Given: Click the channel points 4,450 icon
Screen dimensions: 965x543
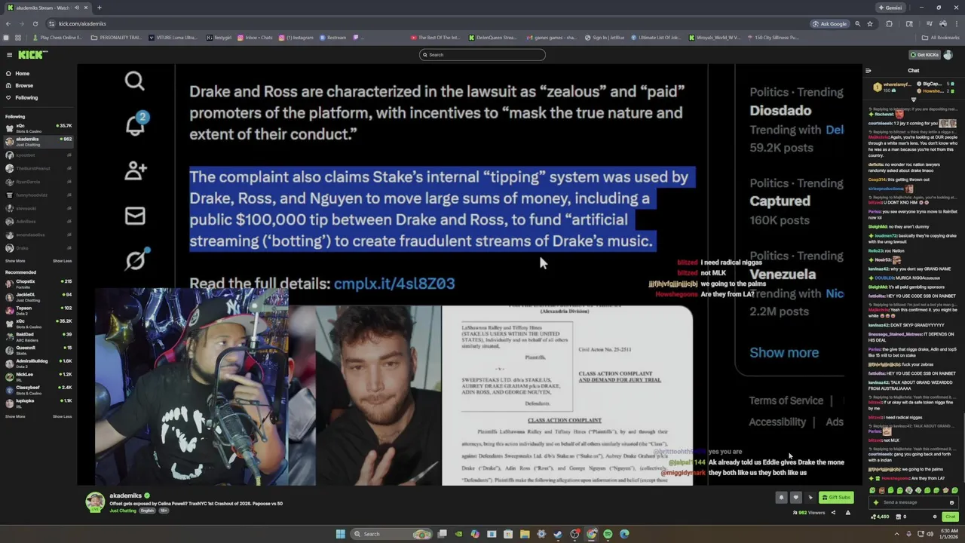Looking at the screenshot, I should click(x=880, y=517).
